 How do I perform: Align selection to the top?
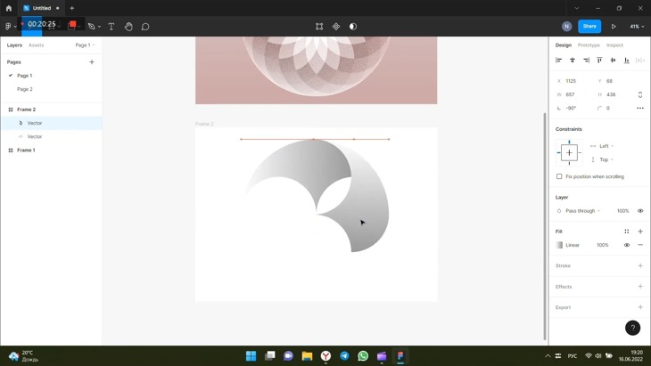click(599, 61)
